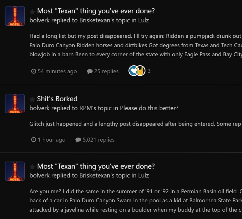Click the heart reaction icon on first post

click(x=133, y=71)
